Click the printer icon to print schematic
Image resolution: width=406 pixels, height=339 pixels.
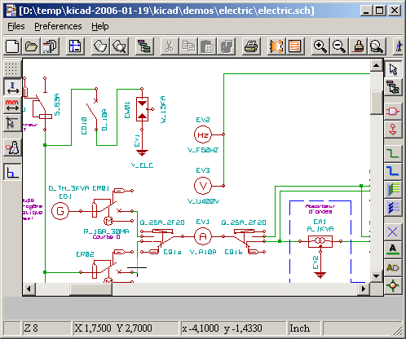[250, 46]
